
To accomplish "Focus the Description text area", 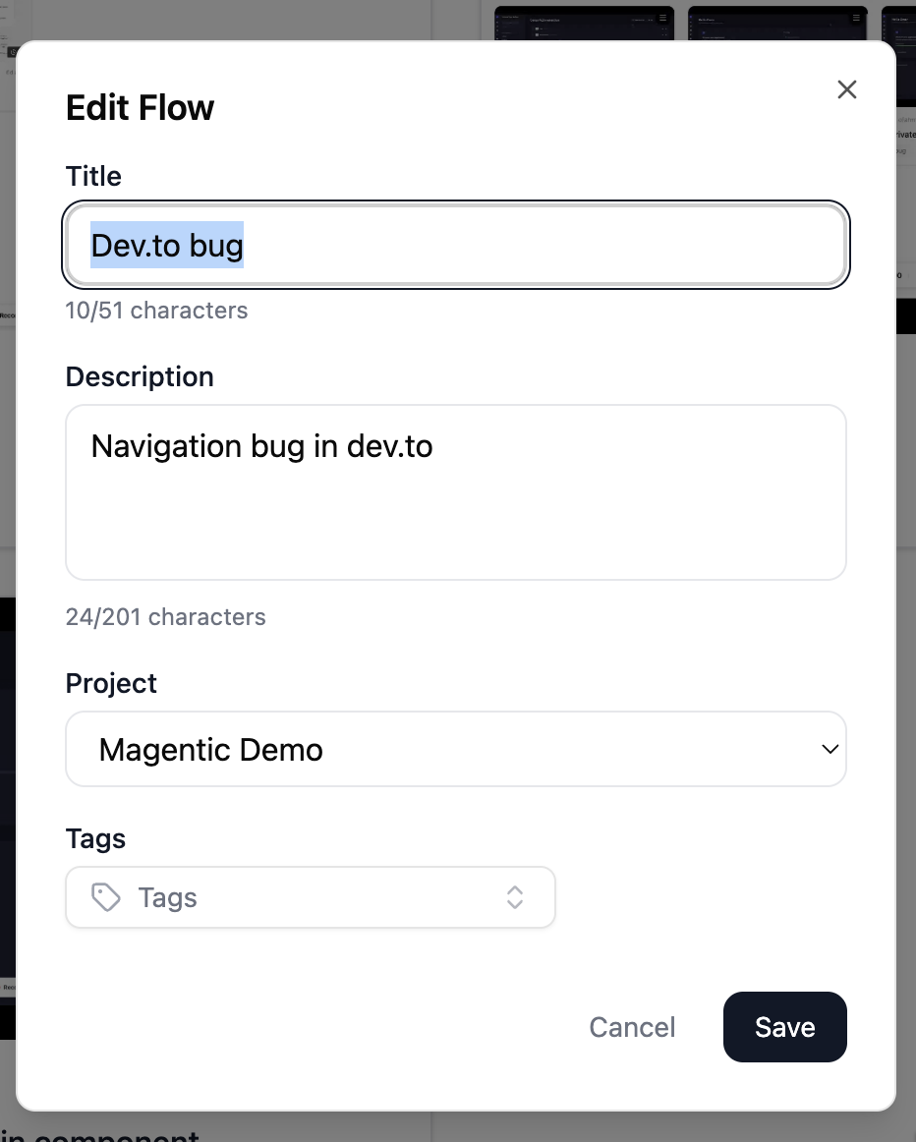I will 456,492.
